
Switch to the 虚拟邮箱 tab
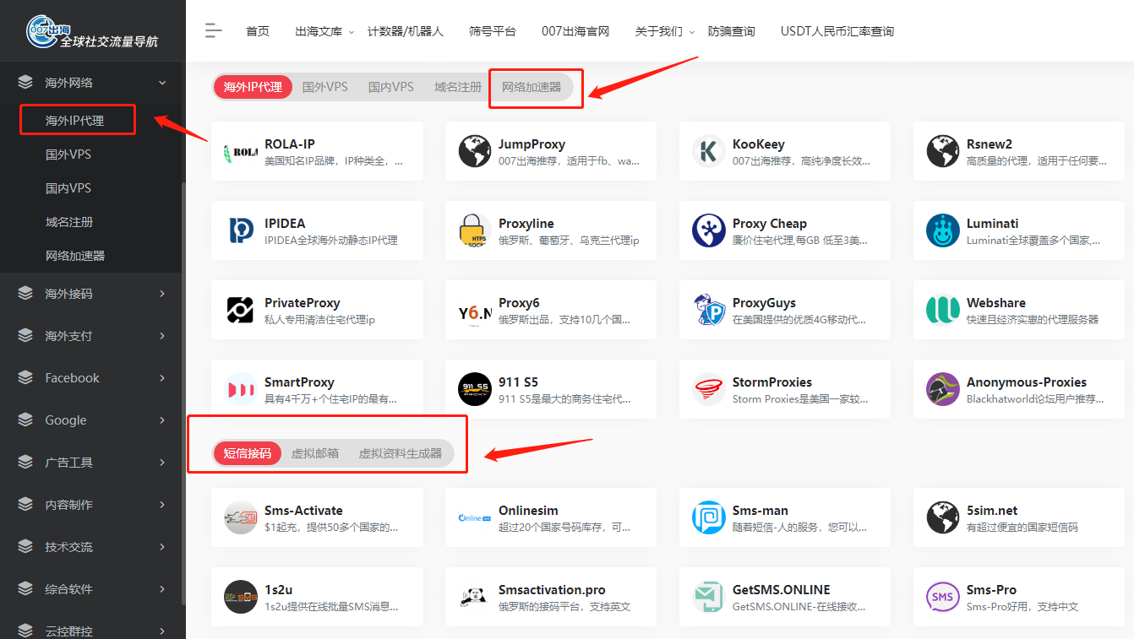[x=315, y=453]
